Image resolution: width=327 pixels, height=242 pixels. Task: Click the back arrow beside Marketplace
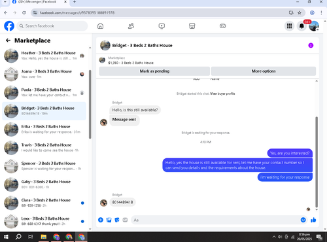pyautogui.click(x=8, y=41)
